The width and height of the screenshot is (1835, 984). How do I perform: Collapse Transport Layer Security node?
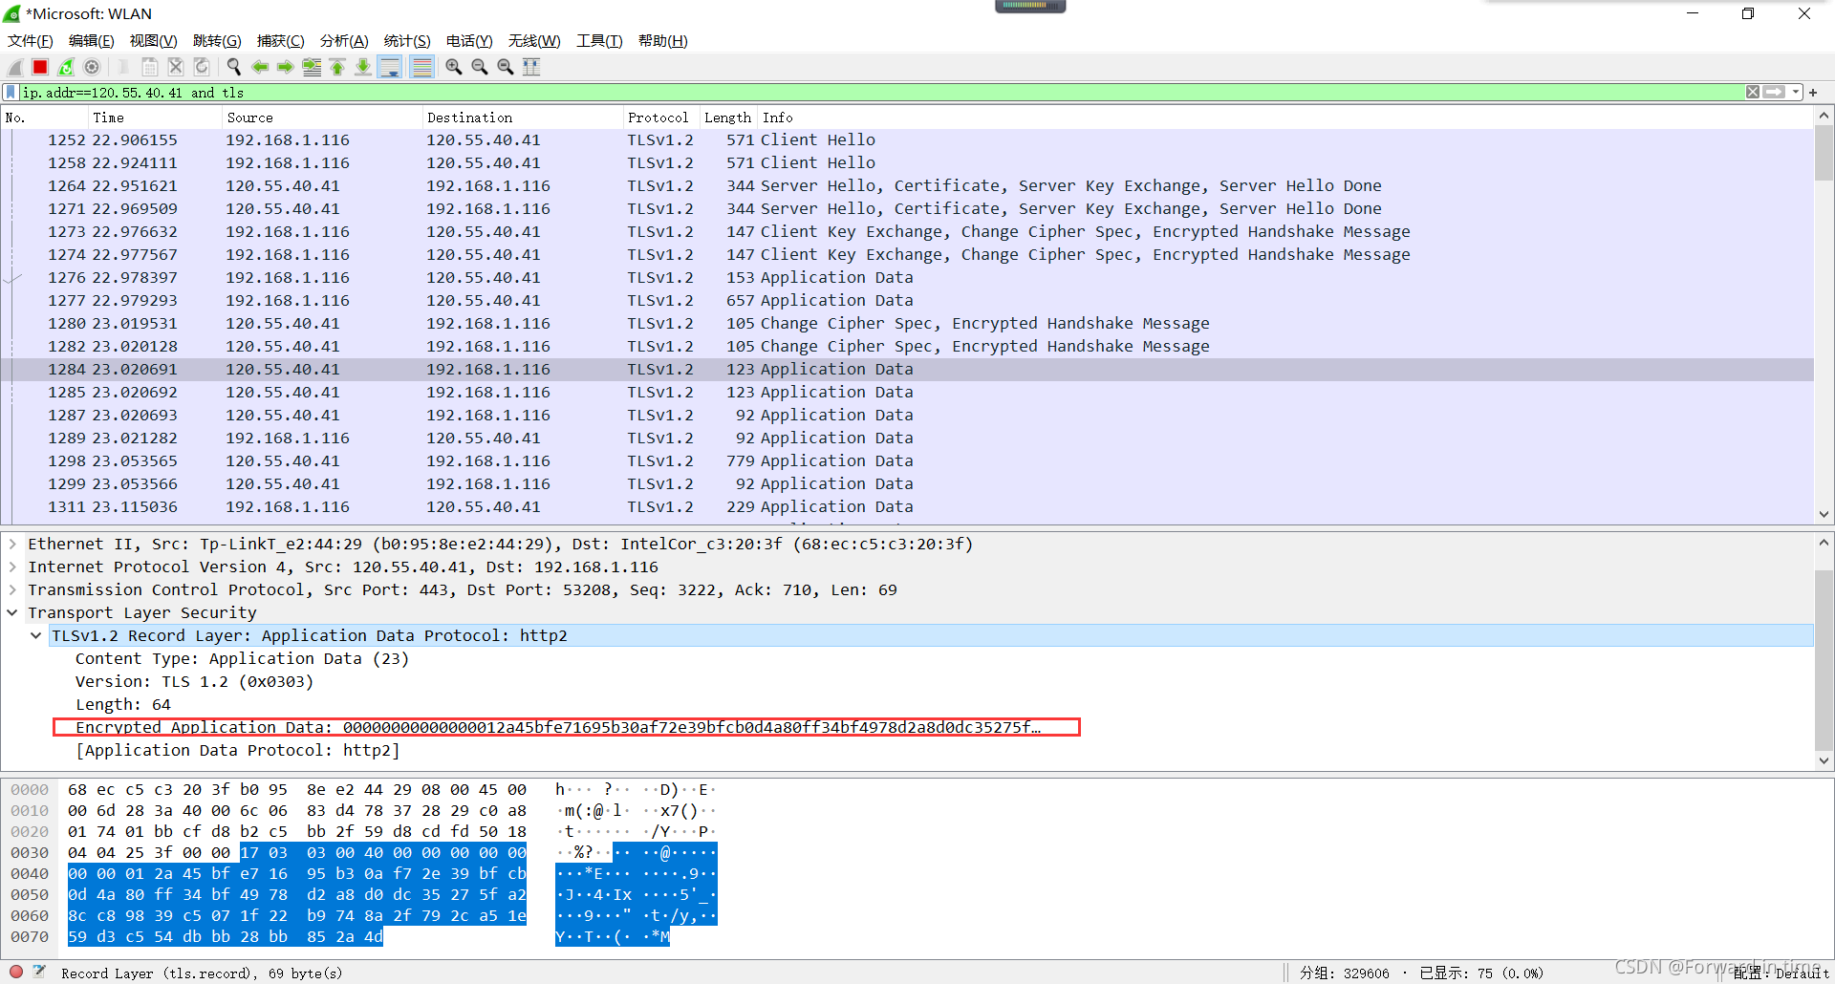pyautogui.click(x=12, y=612)
